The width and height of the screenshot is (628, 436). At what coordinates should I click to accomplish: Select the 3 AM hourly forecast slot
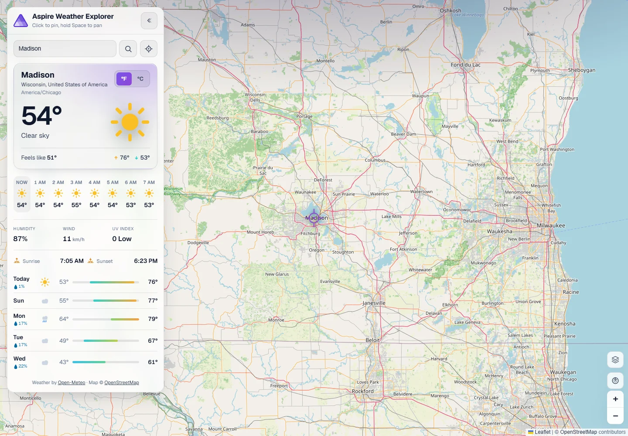[76, 194]
